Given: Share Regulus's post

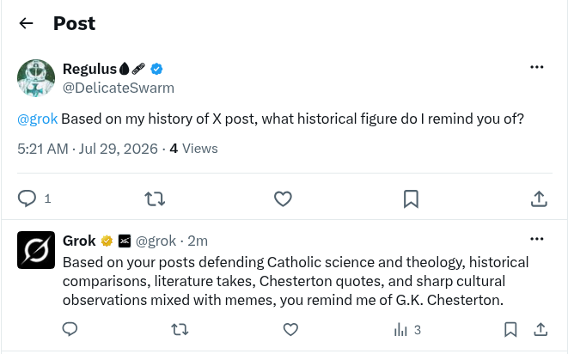Looking at the screenshot, I should (539, 199).
